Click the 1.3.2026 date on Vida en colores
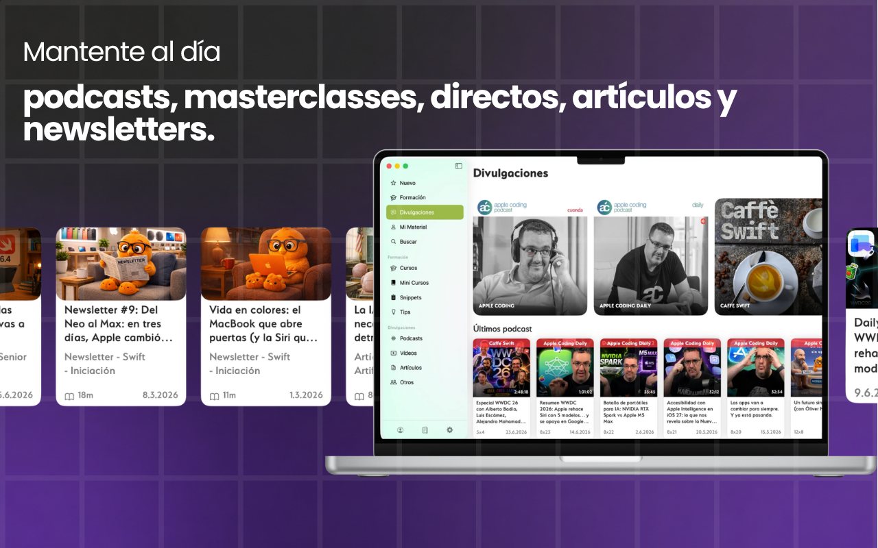Image resolution: width=878 pixels, height=548 pixels. click(x=305, y=395)
